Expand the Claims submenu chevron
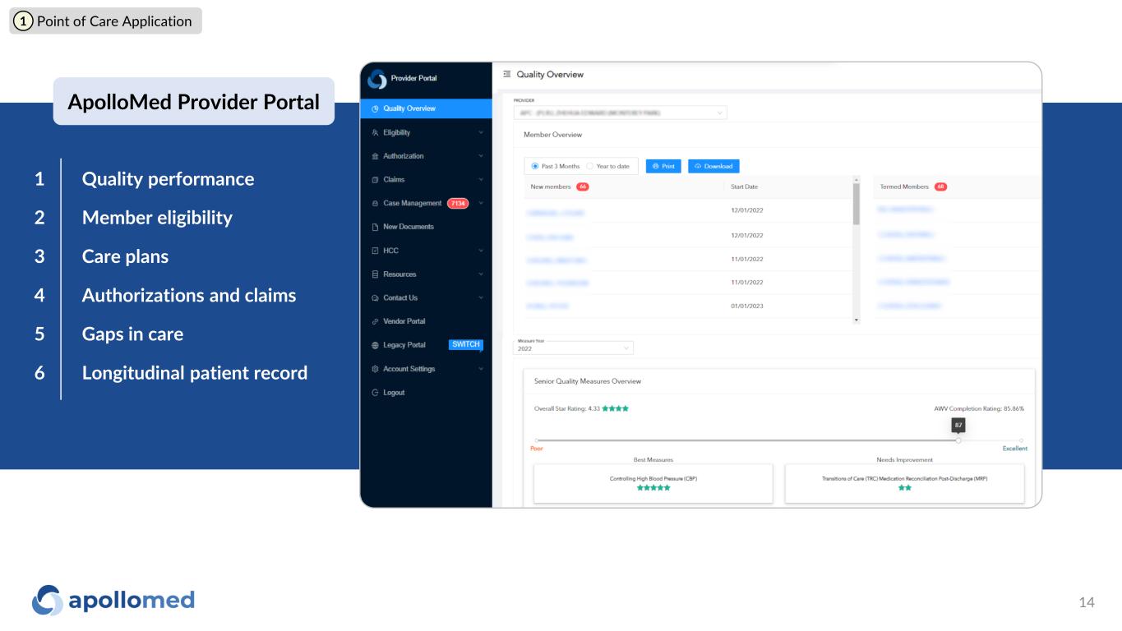The height and width of the screenshot is (631, 1122). coord(481,180)
